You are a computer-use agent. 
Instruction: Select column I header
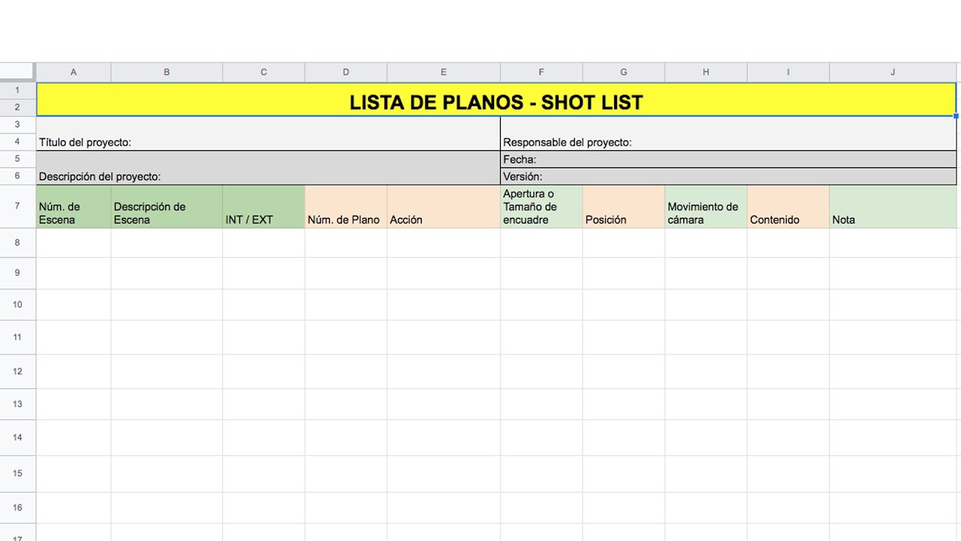788,72
